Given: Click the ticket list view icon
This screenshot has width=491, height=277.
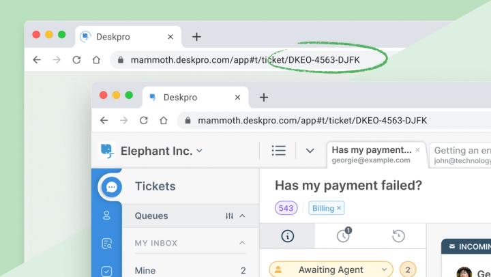Looking at the screenshot, I should [278, 151].
